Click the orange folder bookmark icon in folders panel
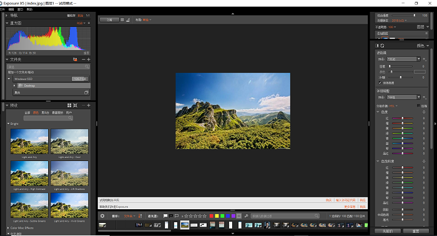 75,59
